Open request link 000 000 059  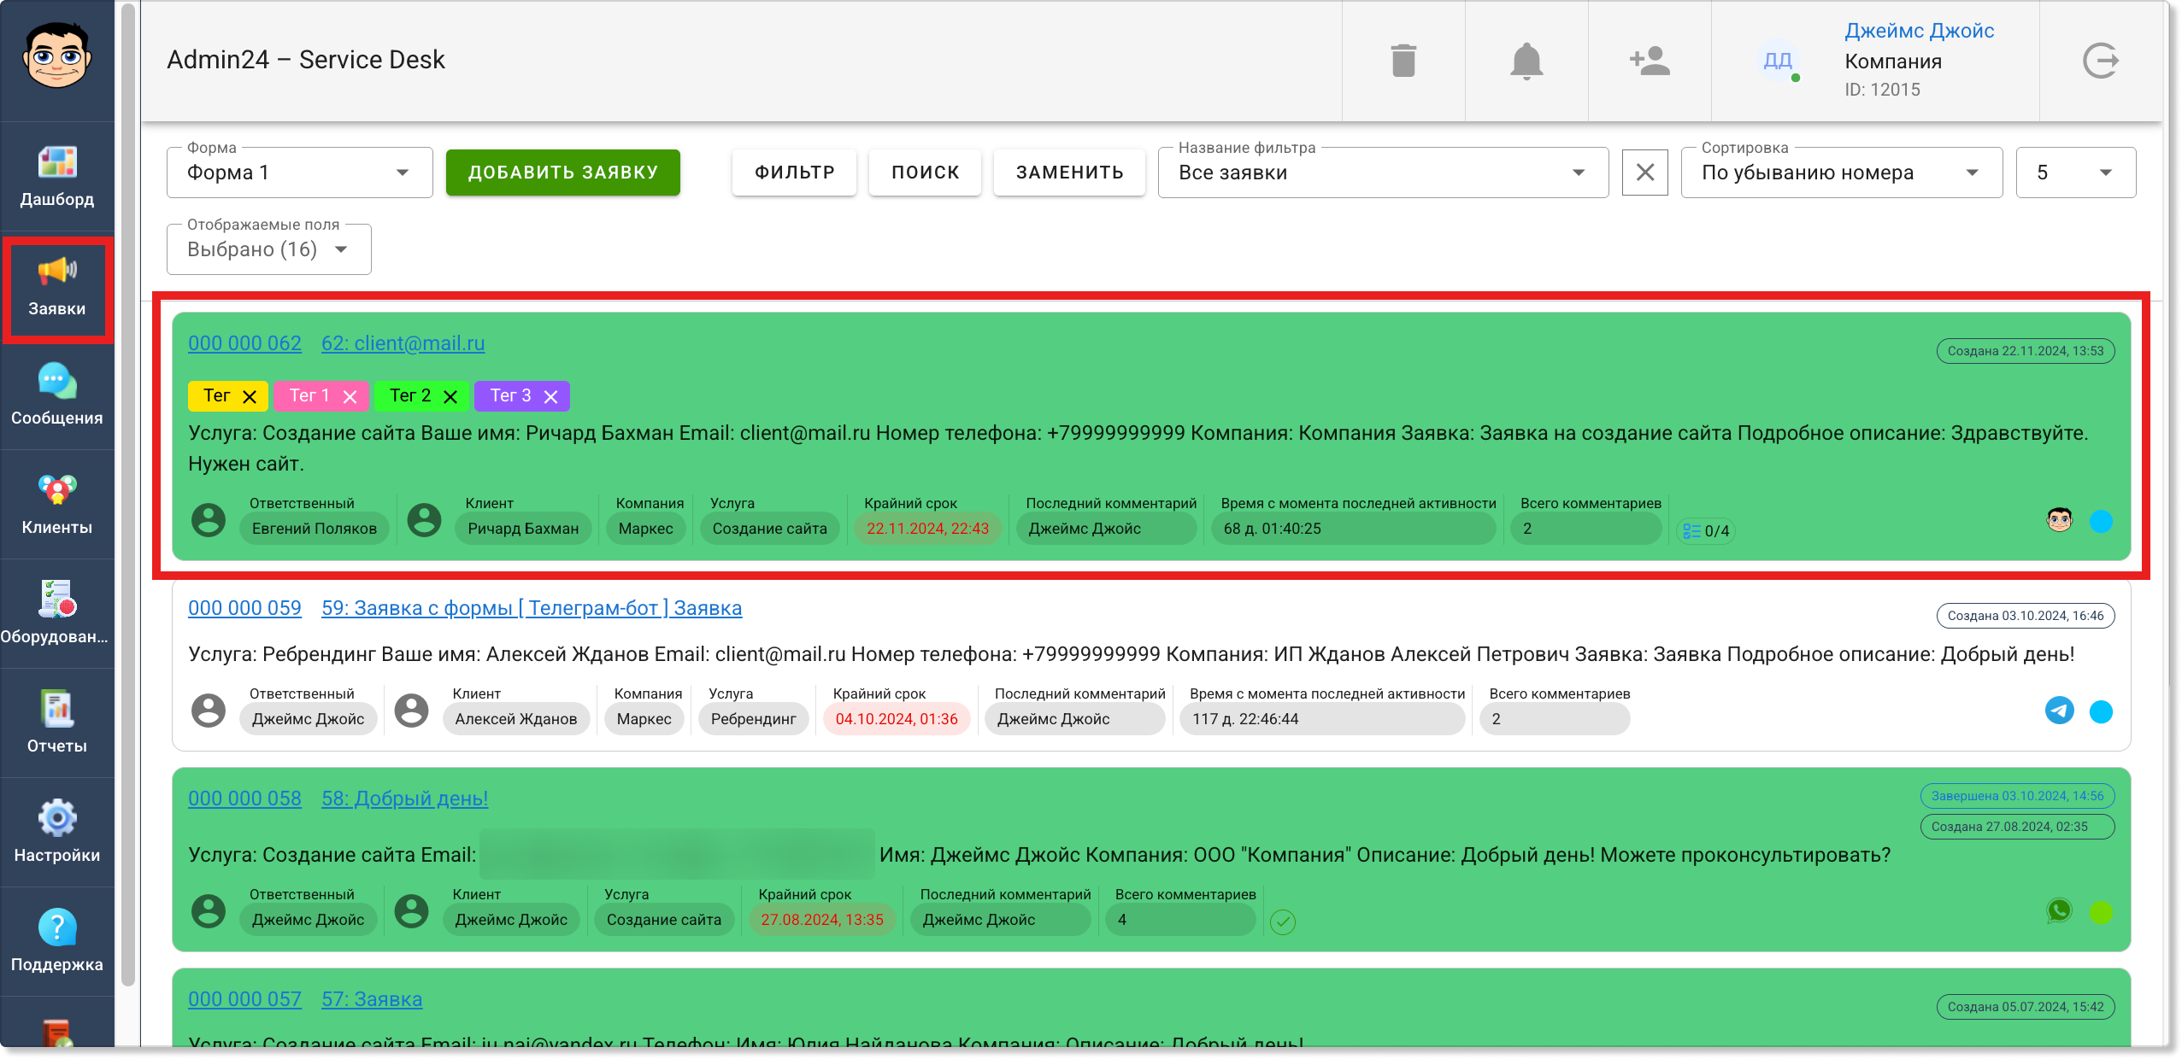coord(244,608)
